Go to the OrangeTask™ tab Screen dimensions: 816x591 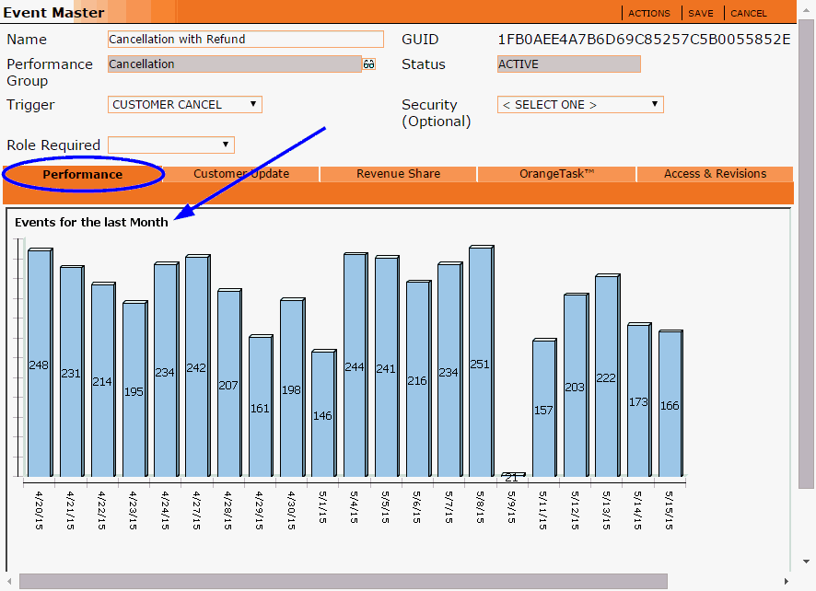click(556, 174)
